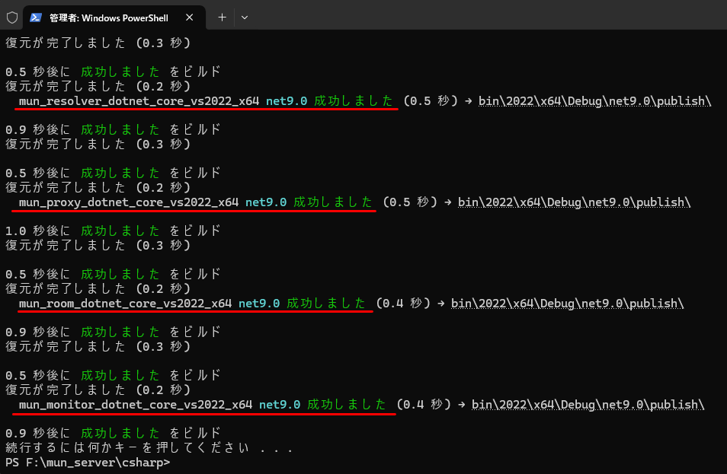Click the mun_room_dotnet_core_vs2022_x64 project name

coord(126,303)
